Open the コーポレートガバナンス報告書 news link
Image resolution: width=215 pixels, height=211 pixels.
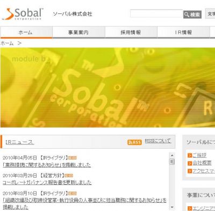tap(47, 183)
